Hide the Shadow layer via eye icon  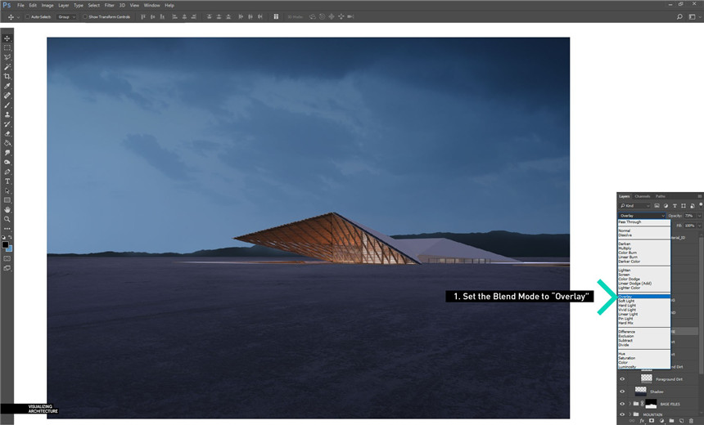[x=622, y=391]
